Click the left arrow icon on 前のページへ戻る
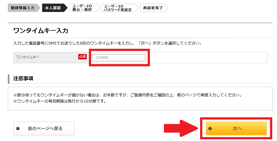The image size is (277, 141). point(18,128)
